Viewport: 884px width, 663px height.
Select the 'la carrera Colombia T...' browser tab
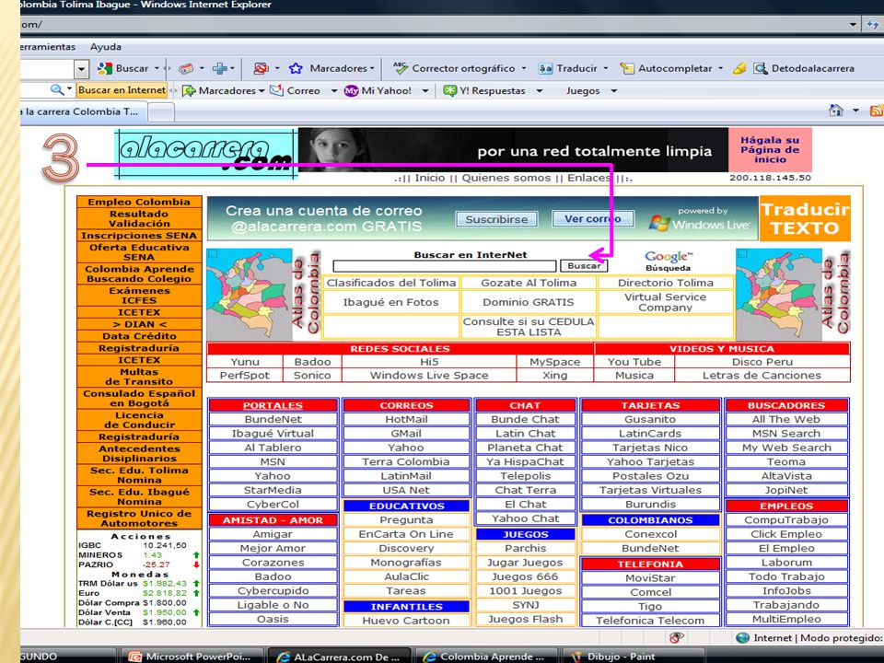pyautogui.click(x=84, y=111)
